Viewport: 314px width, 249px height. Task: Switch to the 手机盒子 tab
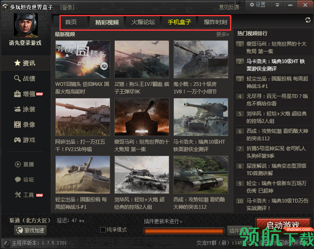point(179,22)
